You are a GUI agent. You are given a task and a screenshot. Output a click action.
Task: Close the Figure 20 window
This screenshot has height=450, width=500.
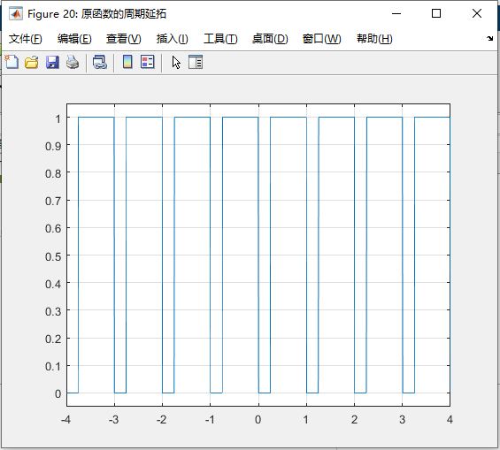477,13
